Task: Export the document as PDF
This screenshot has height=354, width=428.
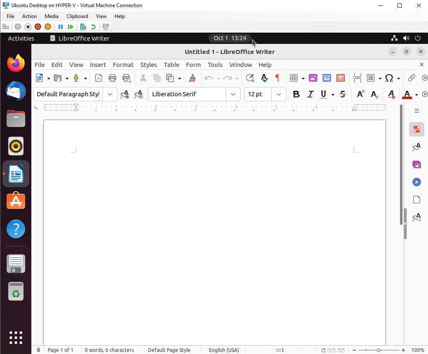Action: [x=99, y=78]
